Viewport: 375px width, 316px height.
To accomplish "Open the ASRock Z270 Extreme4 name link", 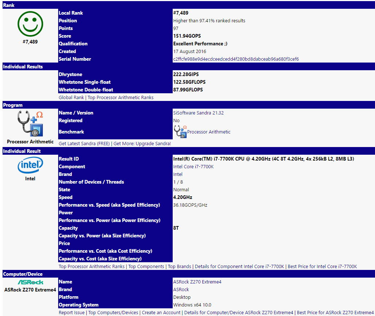I will [197, 282].
